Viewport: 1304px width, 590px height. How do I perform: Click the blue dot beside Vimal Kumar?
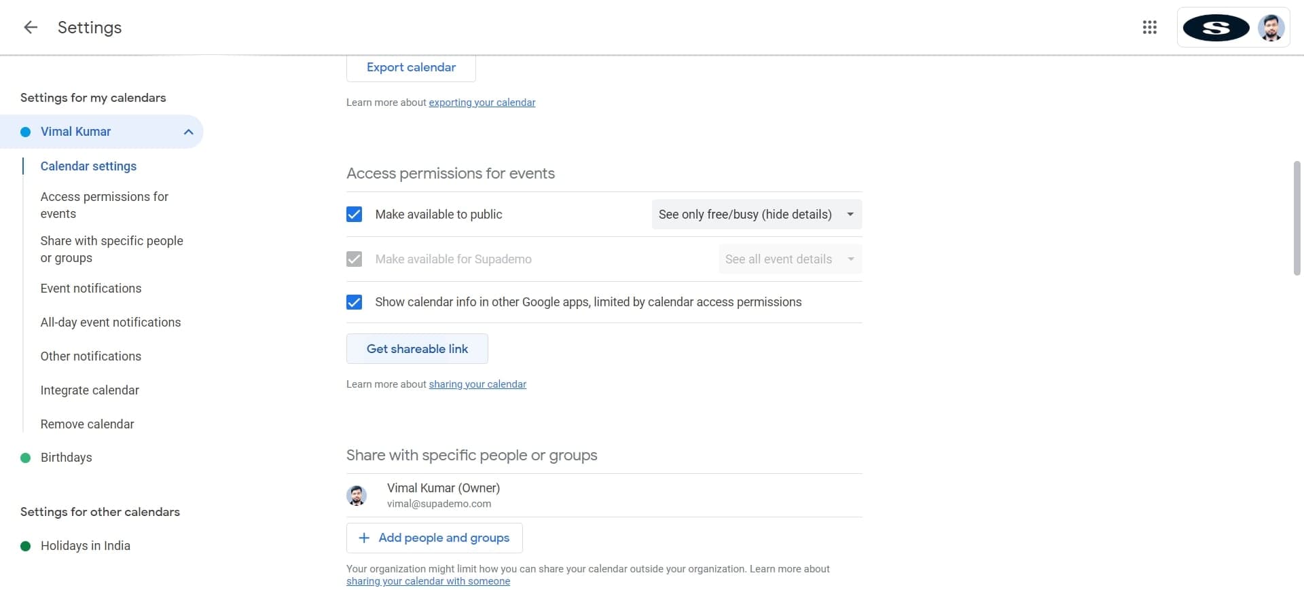(x=26, y=132)
